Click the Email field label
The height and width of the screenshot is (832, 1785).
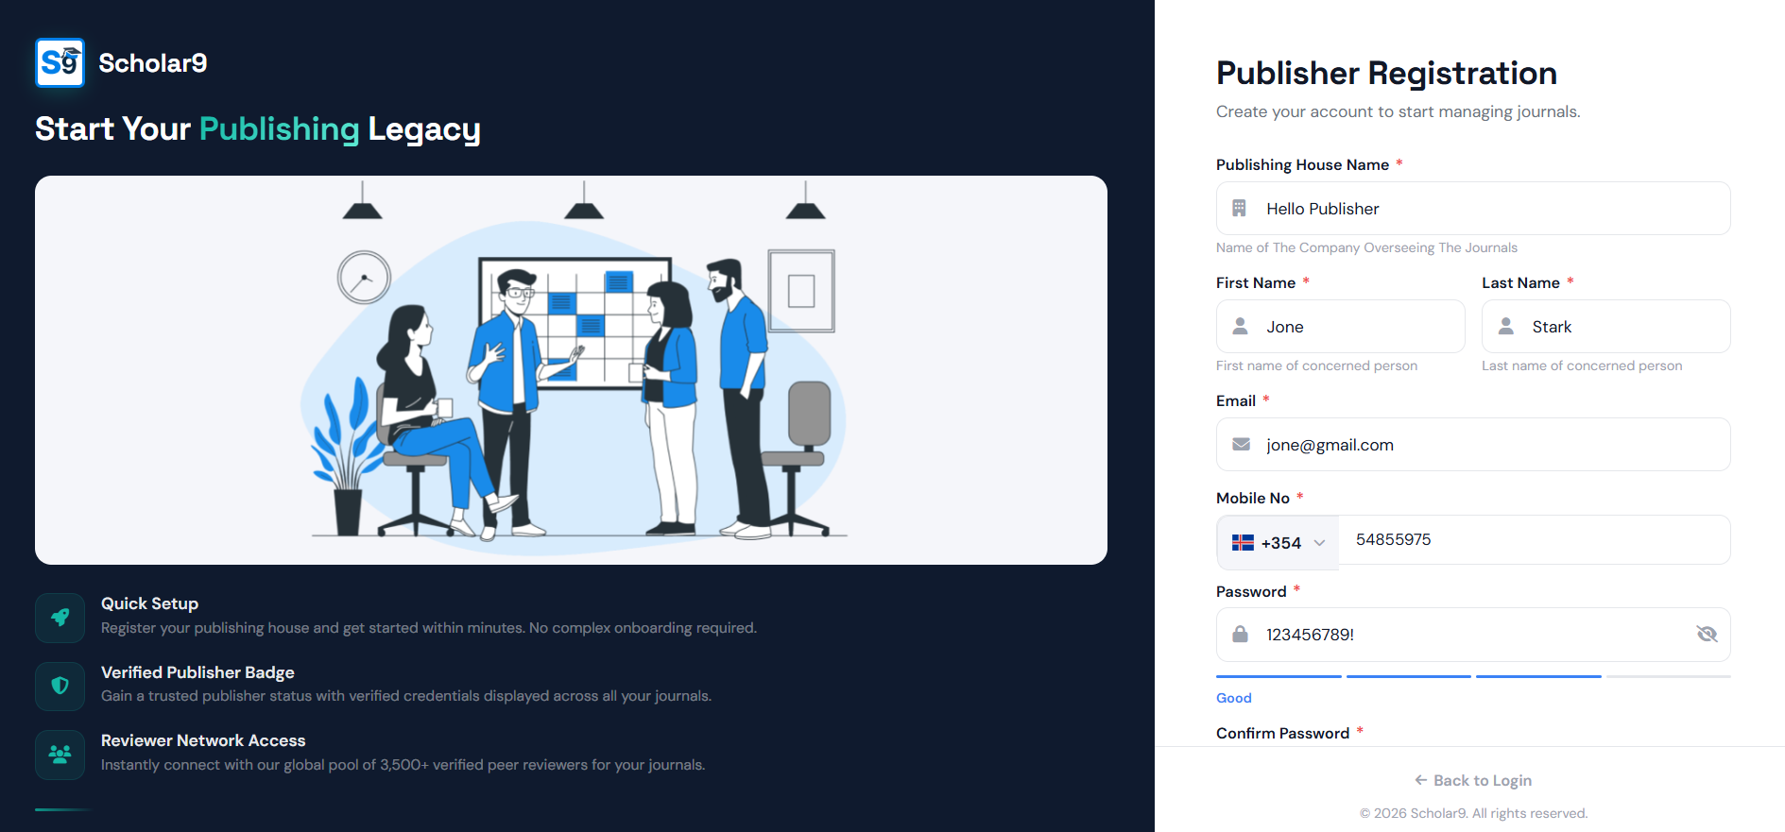(x=1236, y=400)
